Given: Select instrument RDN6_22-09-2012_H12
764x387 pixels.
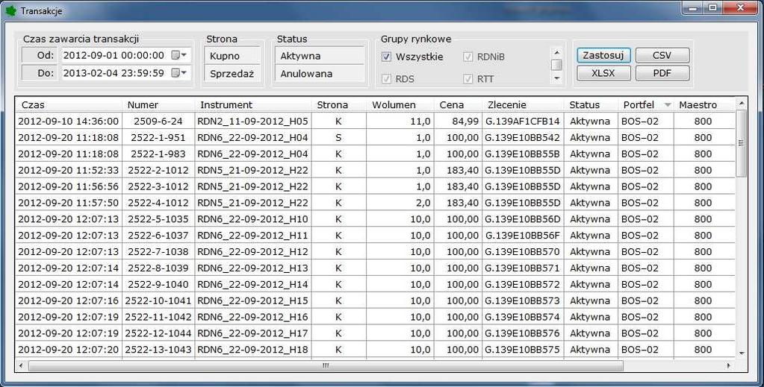Looking at the screenshot, I should 253,252.
